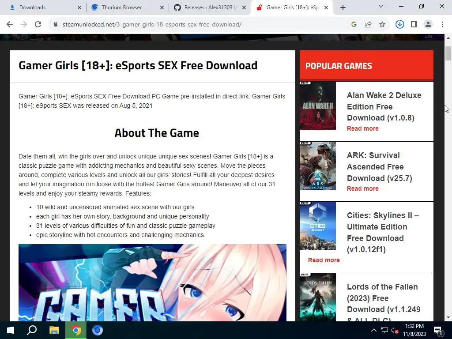
Task: Open Alan Wake 2 Deluxe Edition link
Action: [x=384, y=106]
